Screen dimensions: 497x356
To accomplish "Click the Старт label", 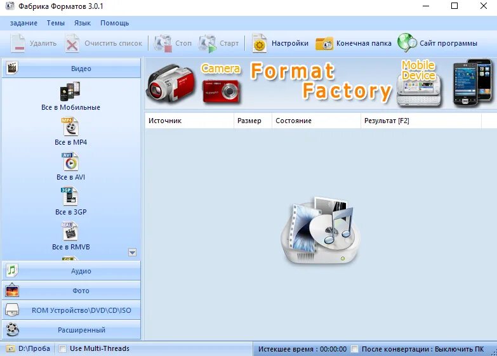I will [229, 43].
